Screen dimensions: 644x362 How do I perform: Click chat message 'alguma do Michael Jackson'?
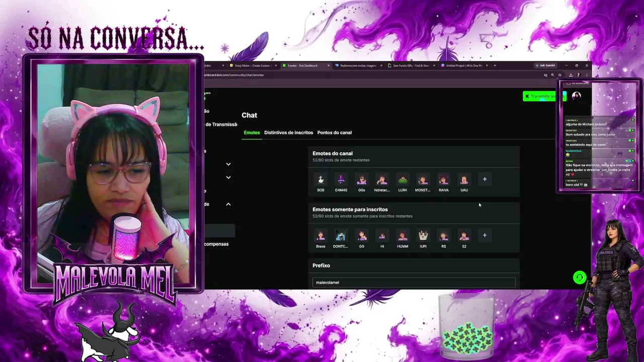point(586,124)
